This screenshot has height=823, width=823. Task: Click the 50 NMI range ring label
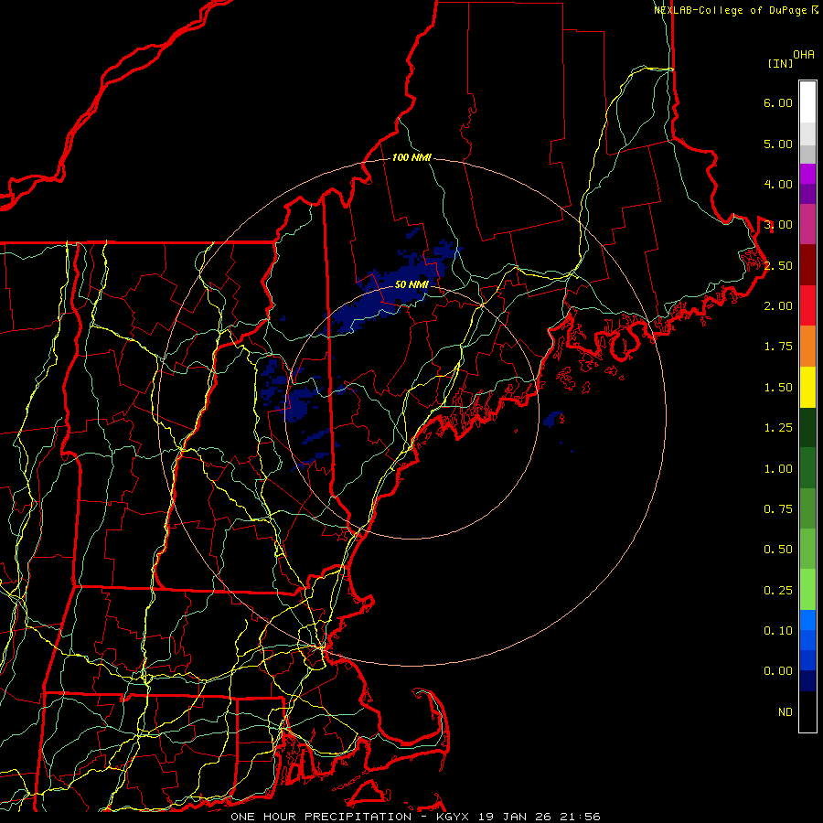coord(411,284)
